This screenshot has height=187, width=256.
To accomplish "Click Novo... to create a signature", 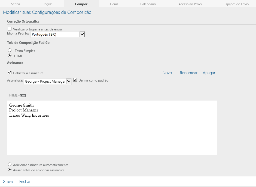I will click(x=168, y=73).
